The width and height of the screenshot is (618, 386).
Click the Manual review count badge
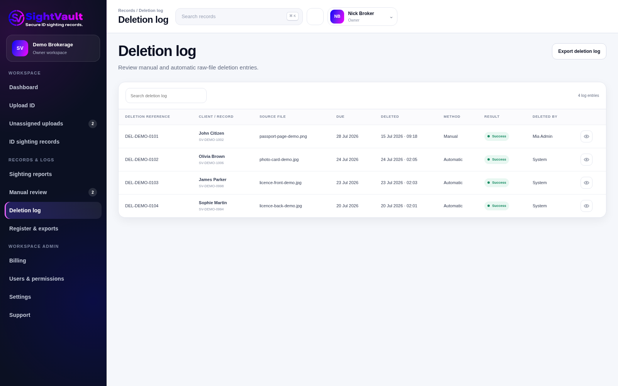[x=93, y=192]
